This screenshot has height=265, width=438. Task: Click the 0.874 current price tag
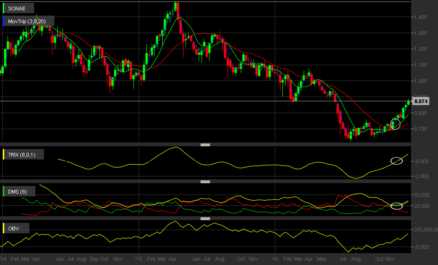click(420, 101)
